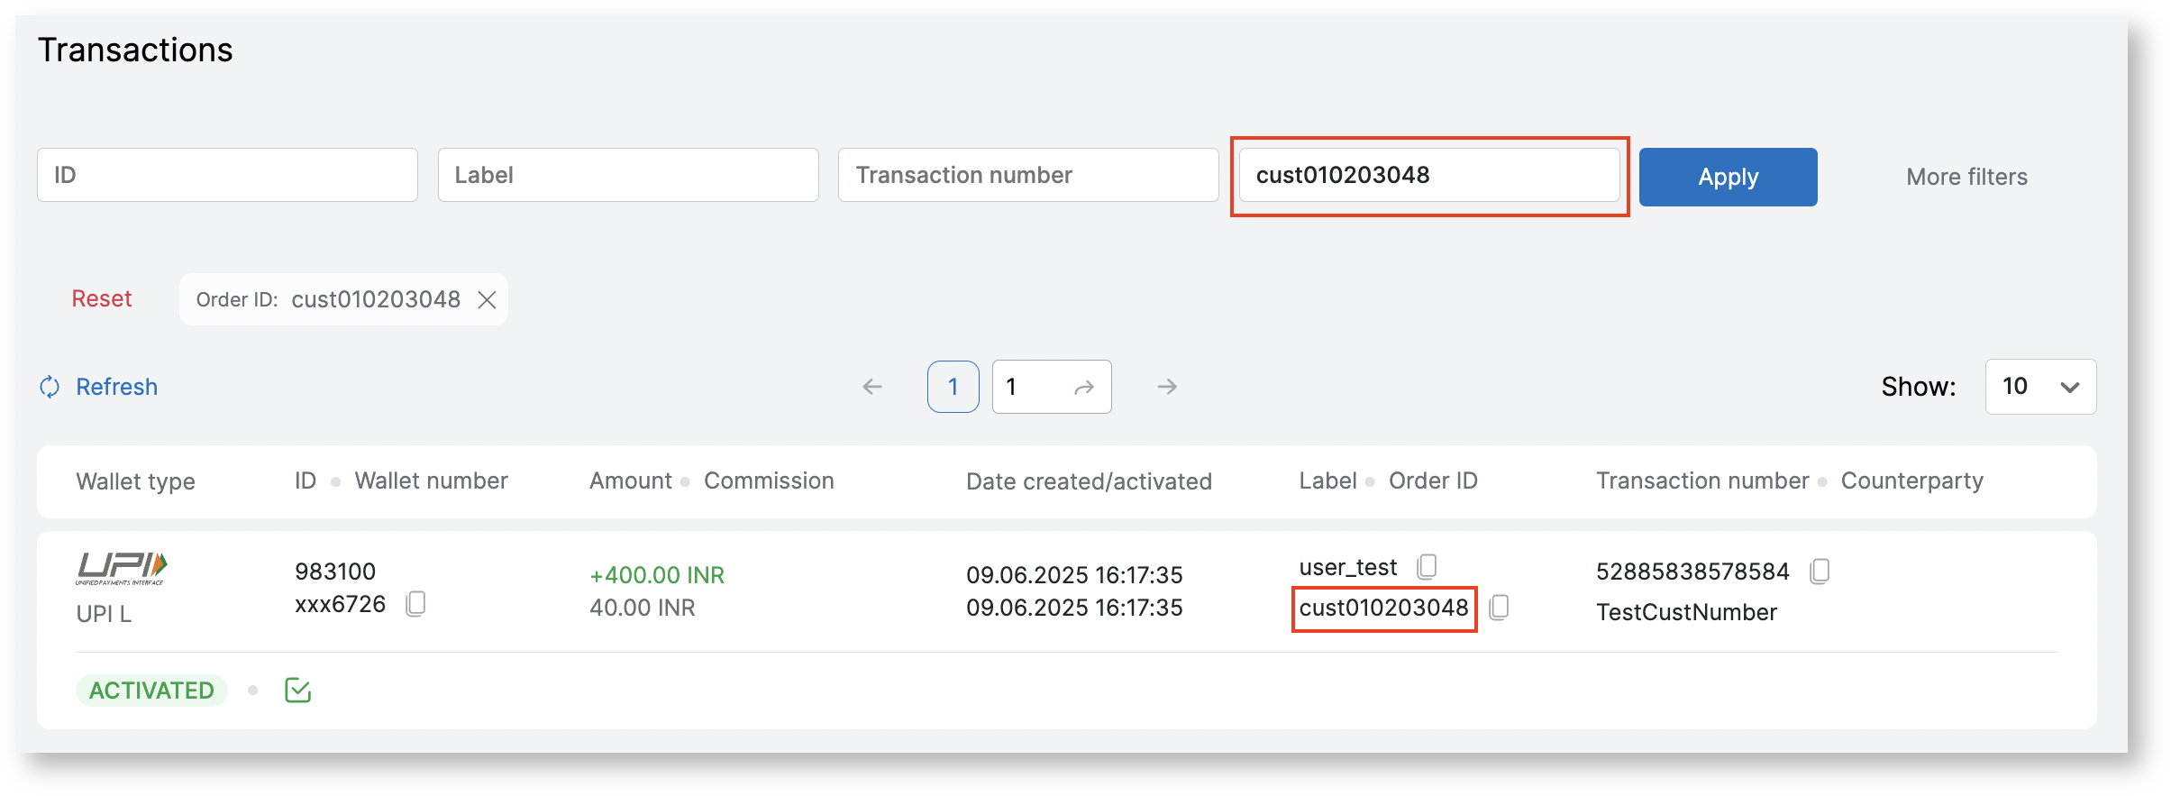This screenshot has height=796, width=2171.
Task: Focus the ID filter field
Action: [x=227, y=175]
